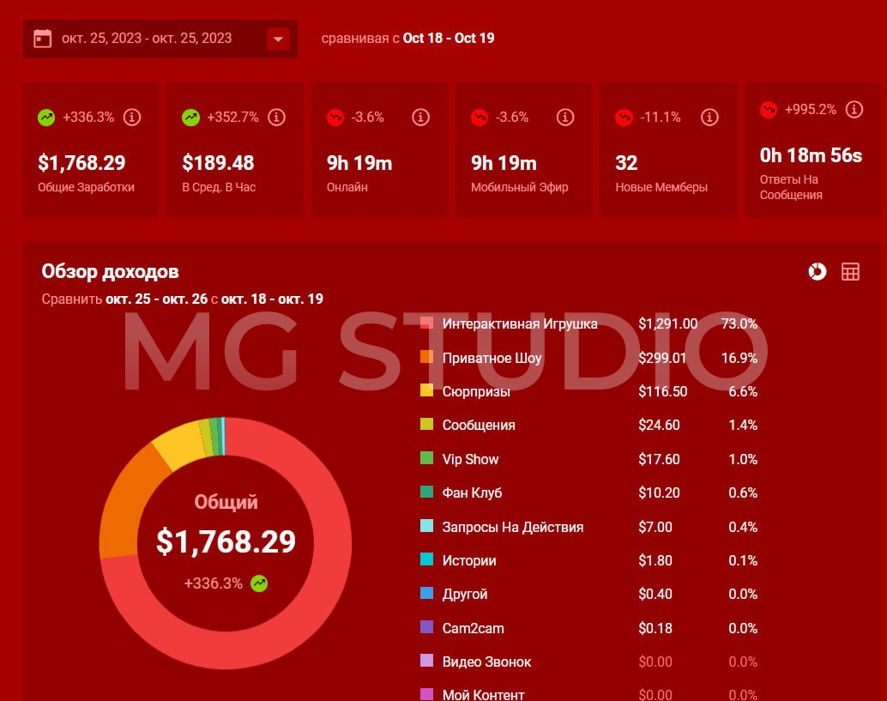Select Приватное Шоу legend entry

[x=492, y=358]
